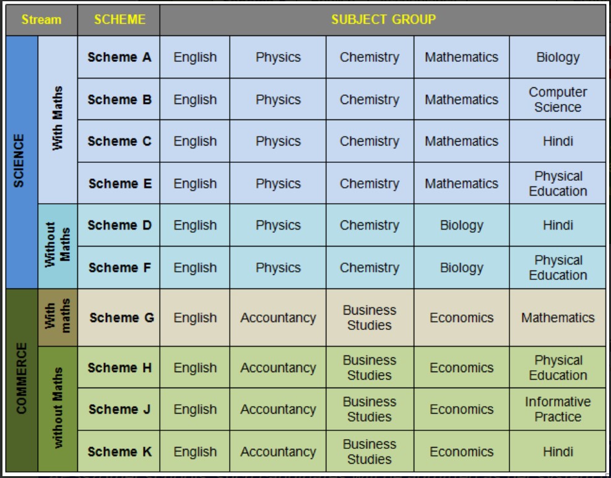Viewport: 611px width, 478px height.
Task: Select the Science 'Without Maths' vertical cell
Action: 58,246
